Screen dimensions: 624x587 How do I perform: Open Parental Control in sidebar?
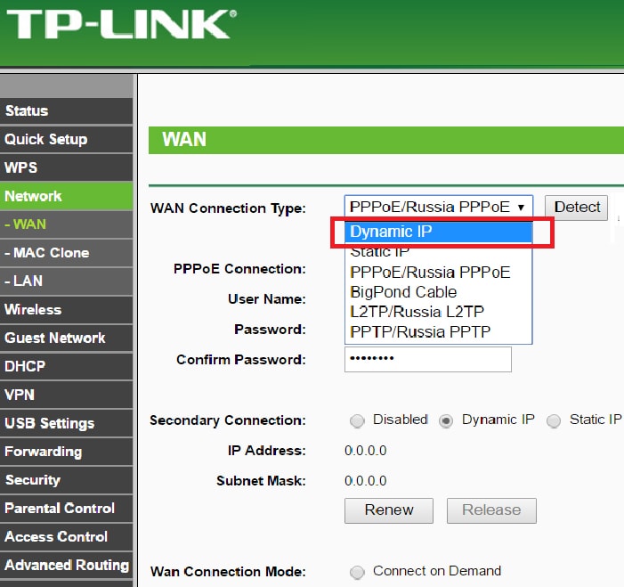[66, 508]
